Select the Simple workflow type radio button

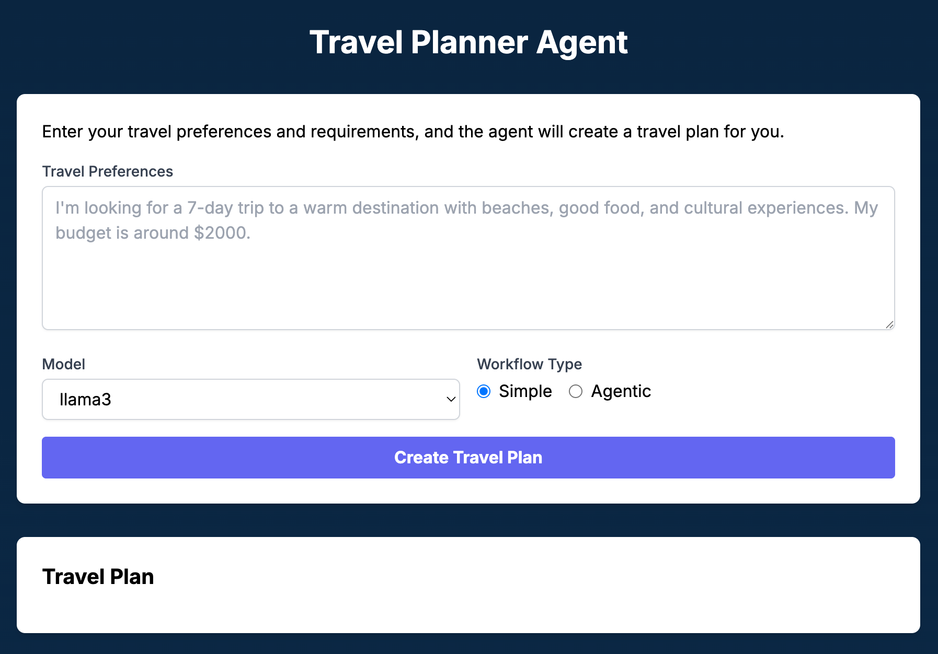[483, 391]
